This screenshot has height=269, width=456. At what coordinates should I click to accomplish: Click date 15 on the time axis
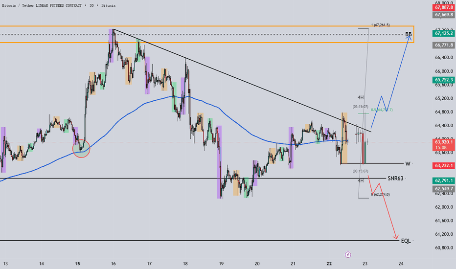click(77, 264)
